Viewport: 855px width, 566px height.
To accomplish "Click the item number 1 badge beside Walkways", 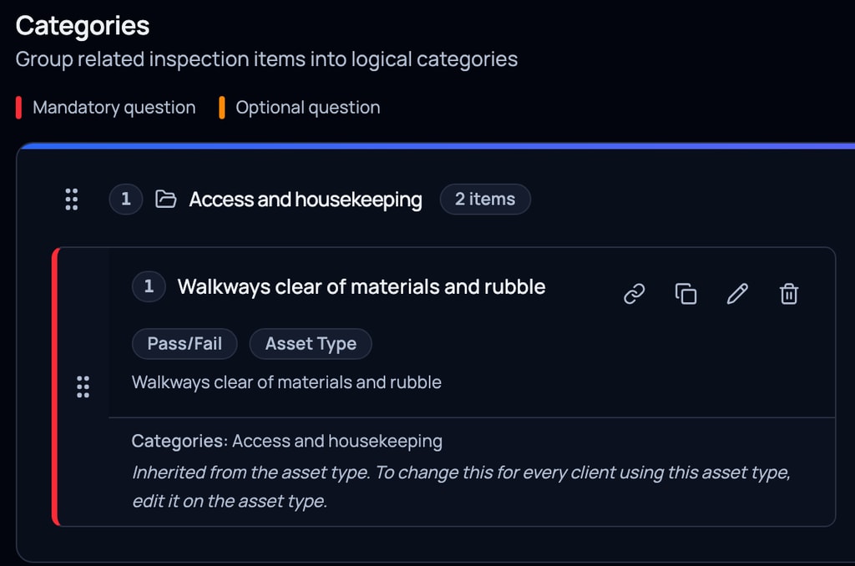I will point(149,286).
